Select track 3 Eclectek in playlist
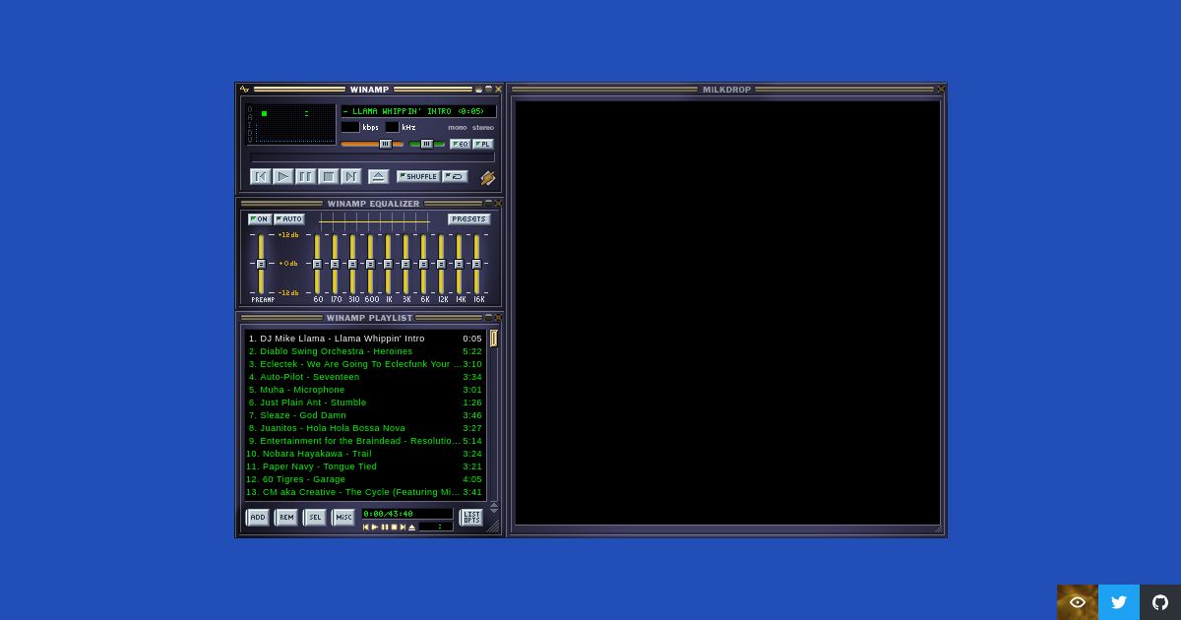The image size is (1181, 620). point(365,364)
